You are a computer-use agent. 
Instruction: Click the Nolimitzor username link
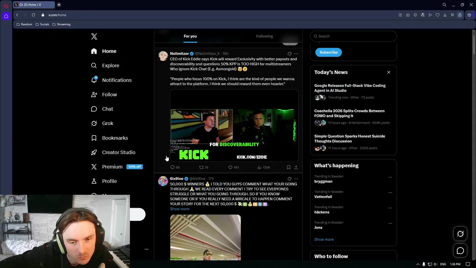pyautogui.click(x=179, y=54)
